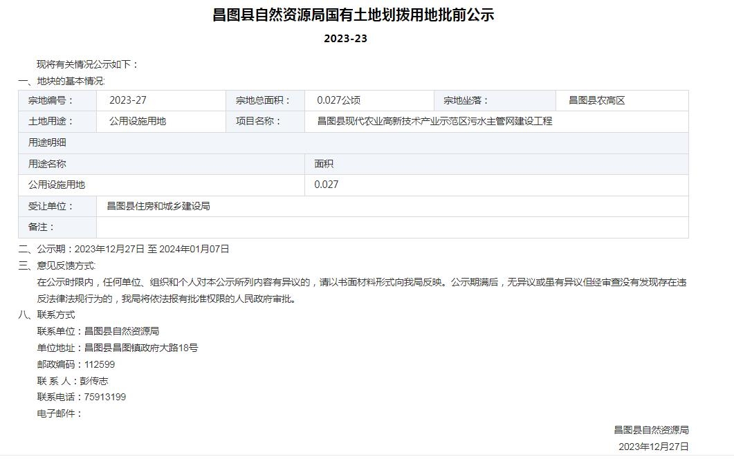Click the 用途明细 section row

point(354,143)
